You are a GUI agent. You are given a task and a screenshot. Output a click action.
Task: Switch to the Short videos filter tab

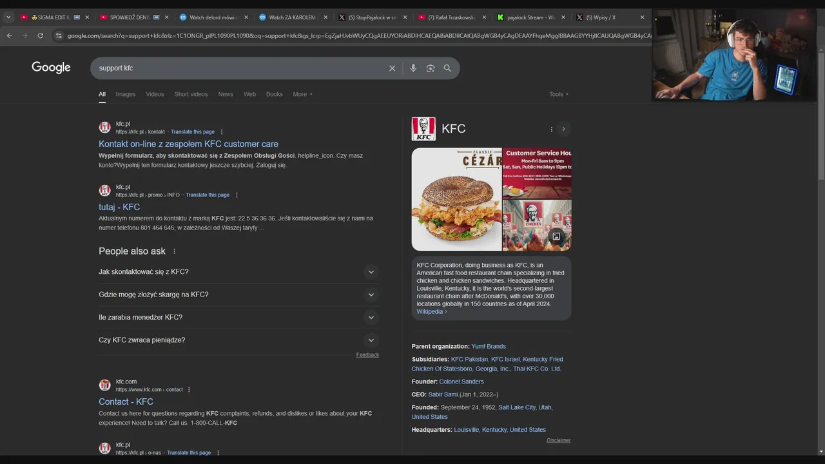click(x=191, y=94)
